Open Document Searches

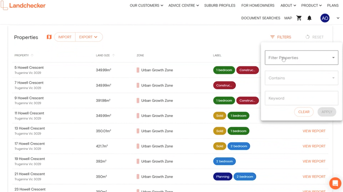pos(260,18)
